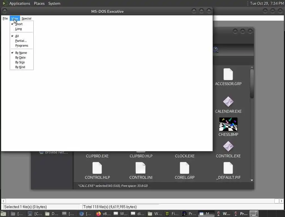Switch to Long view listing
This screenshot has height=217, width=285.
tap(22, 29)
